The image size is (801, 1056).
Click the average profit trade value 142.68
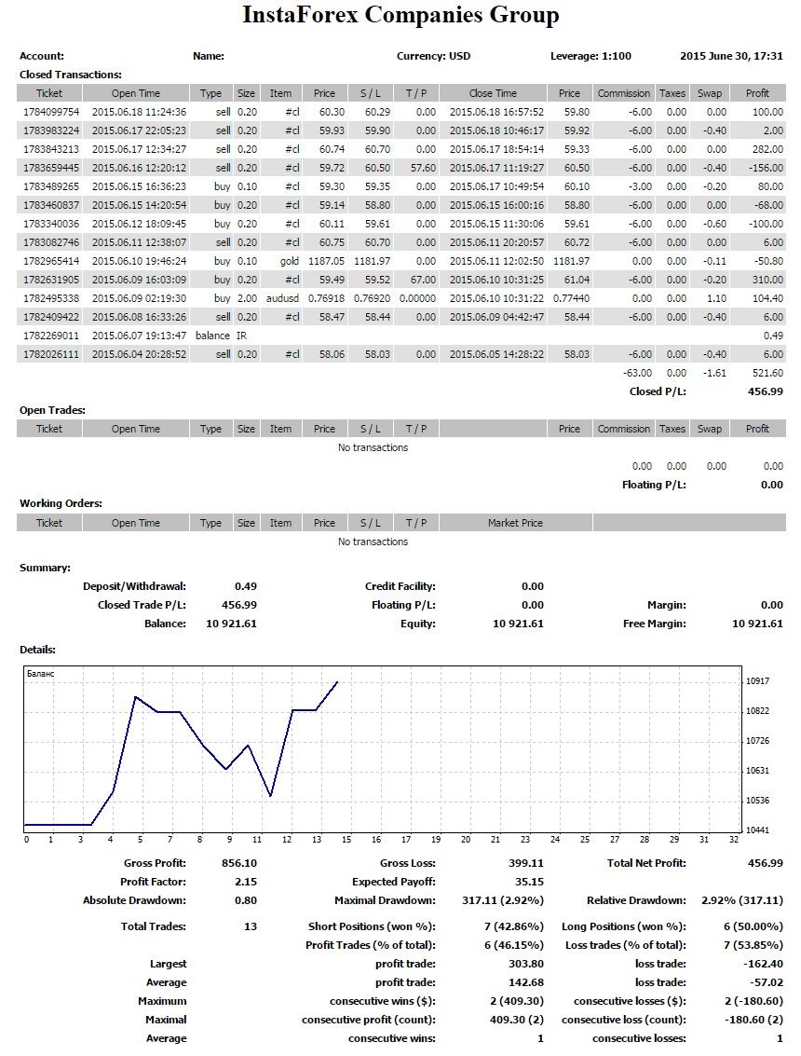click(525, 982)
